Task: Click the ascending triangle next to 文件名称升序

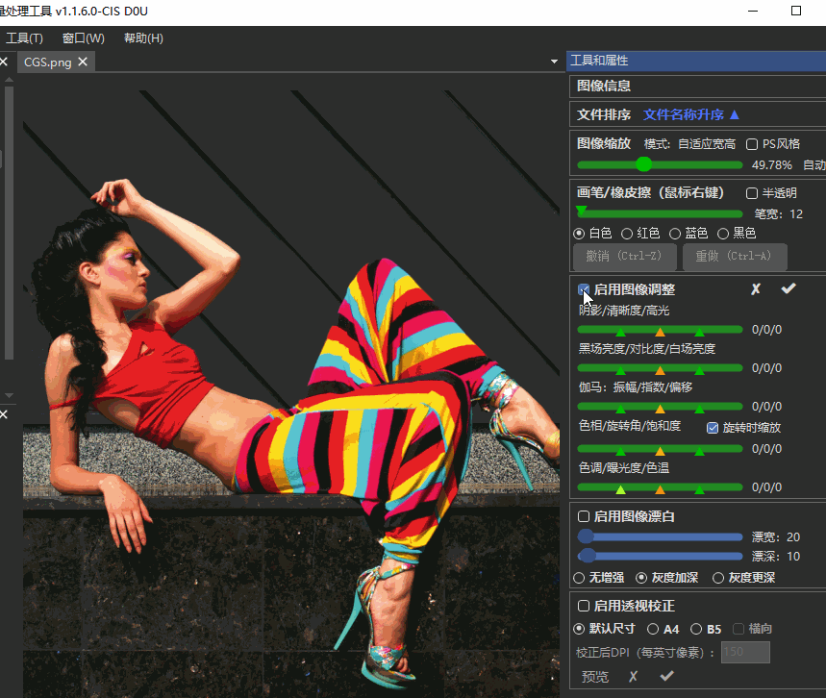Action: pyautogui.click(x=735, y=114)
